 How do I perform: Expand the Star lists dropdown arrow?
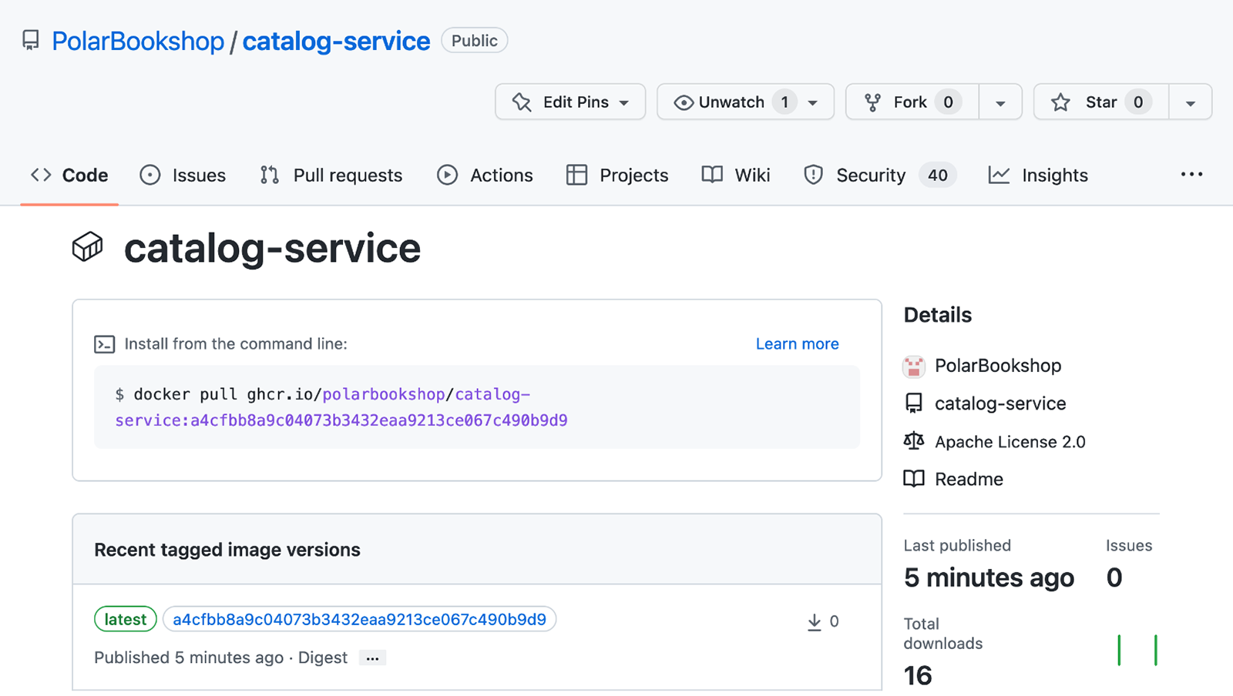[x=1191, y=102]
